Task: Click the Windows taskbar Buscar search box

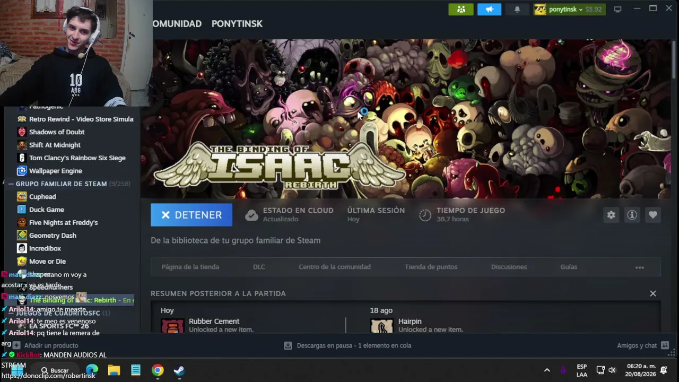Action: [x=55, y=370]
